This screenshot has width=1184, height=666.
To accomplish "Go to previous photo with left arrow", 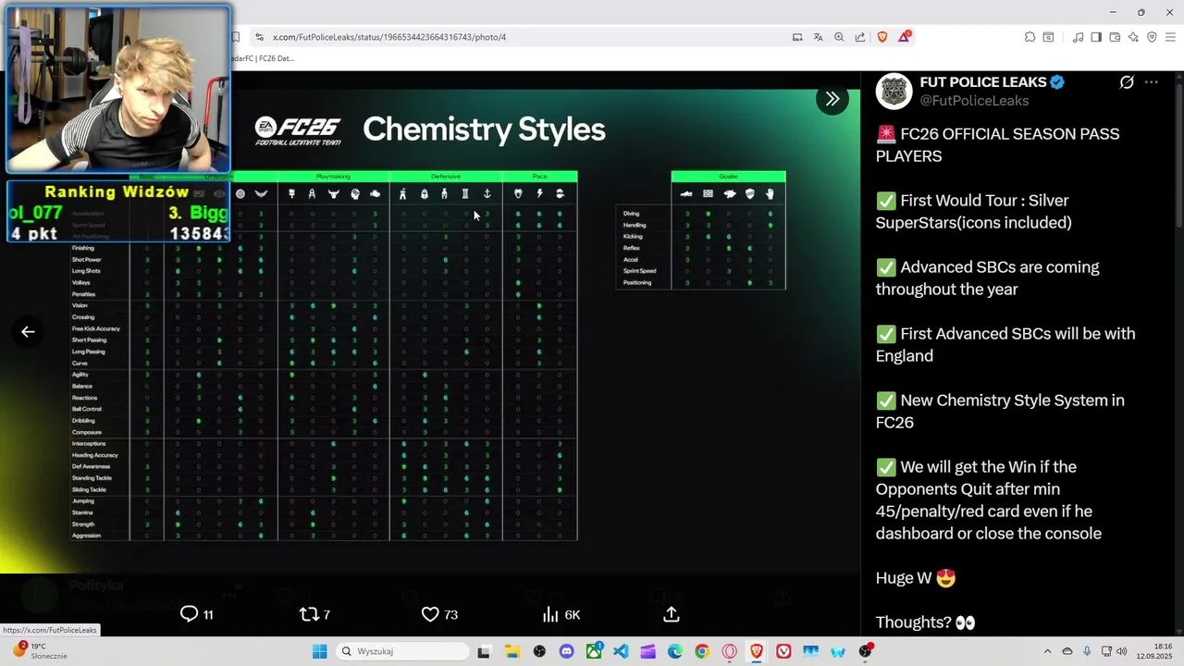I will [28, 331].
